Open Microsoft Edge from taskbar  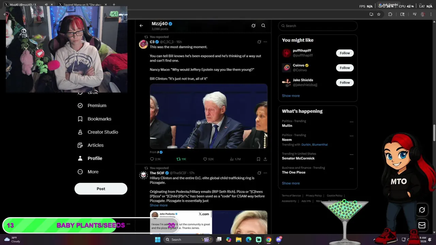click(249, 240)
